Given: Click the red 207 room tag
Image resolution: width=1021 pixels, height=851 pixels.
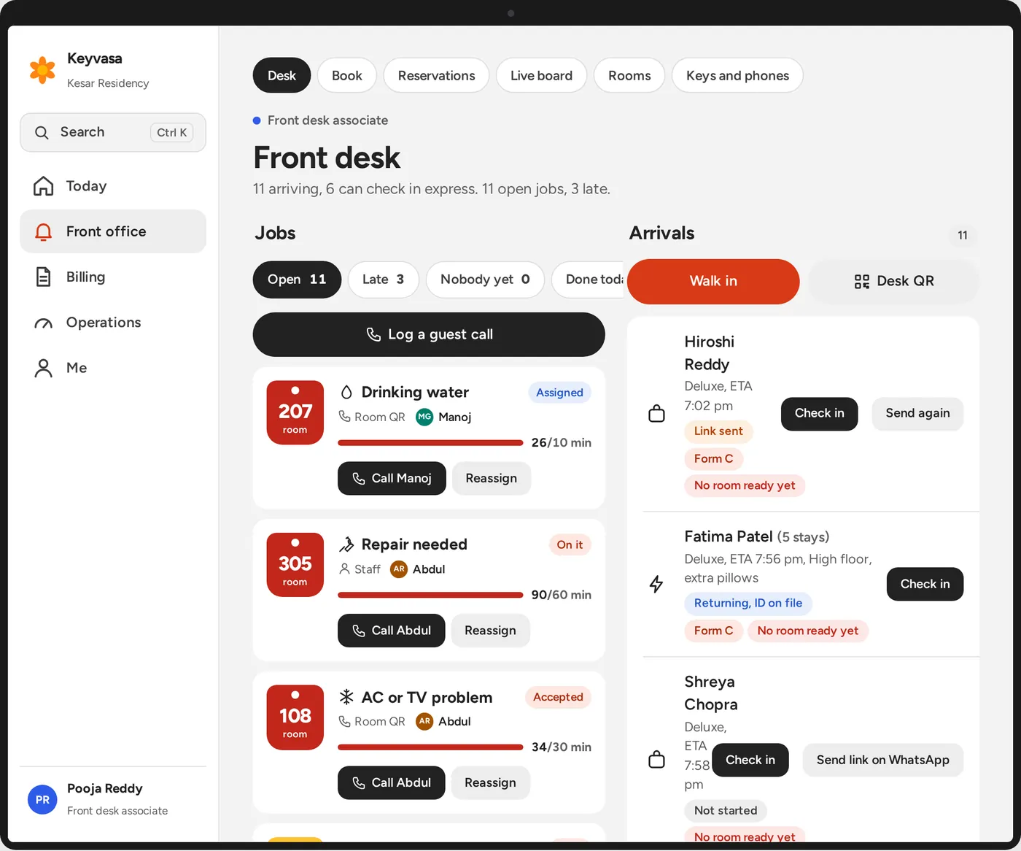Looking at the screenshot, I should tap(295, 413).
